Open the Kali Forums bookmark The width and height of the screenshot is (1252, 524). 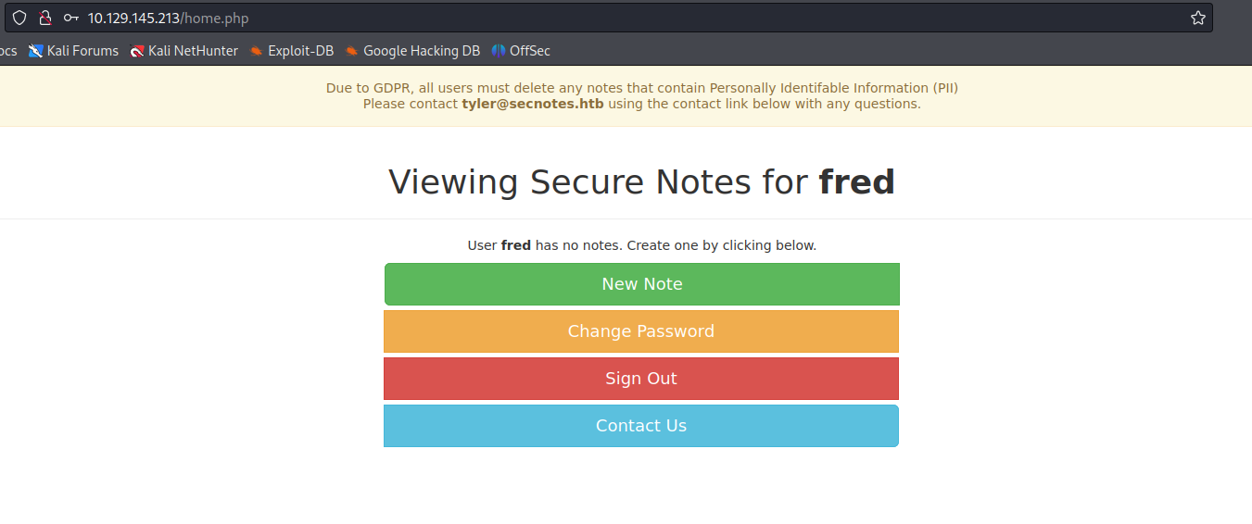(73, 51)
